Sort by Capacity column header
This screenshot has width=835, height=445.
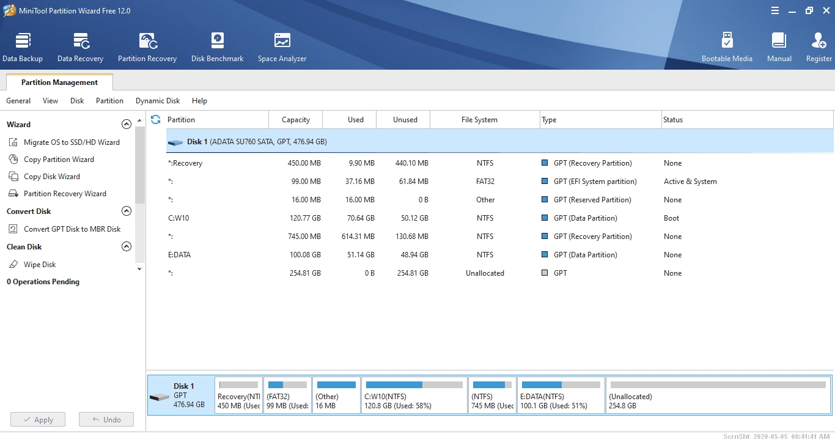[296, 120]
